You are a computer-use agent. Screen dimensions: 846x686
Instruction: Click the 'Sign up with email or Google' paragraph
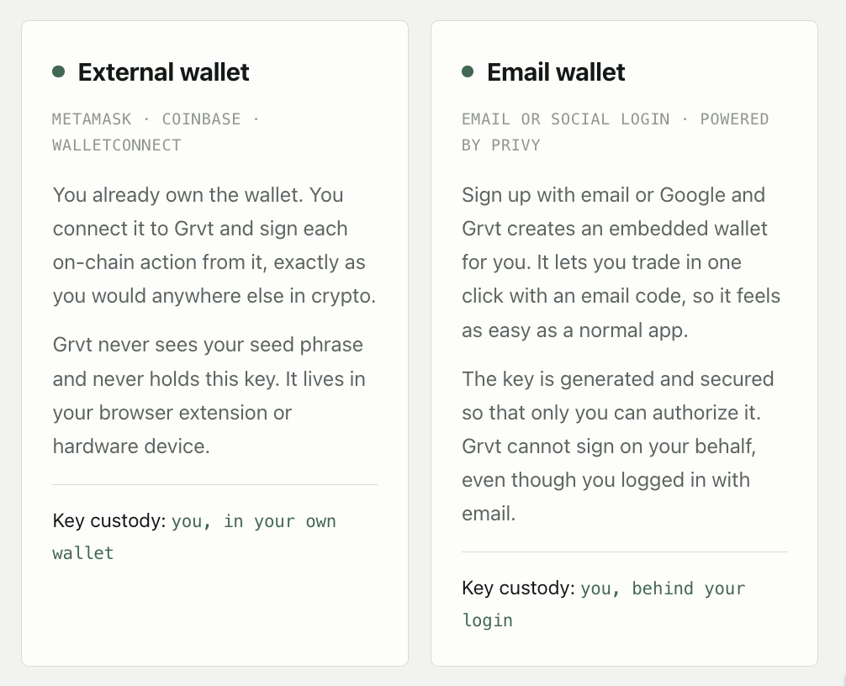(621, 262)
